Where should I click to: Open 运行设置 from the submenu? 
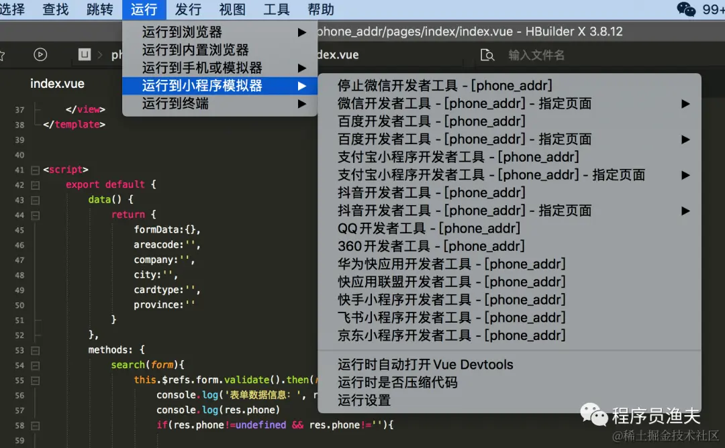coord(510,400)
